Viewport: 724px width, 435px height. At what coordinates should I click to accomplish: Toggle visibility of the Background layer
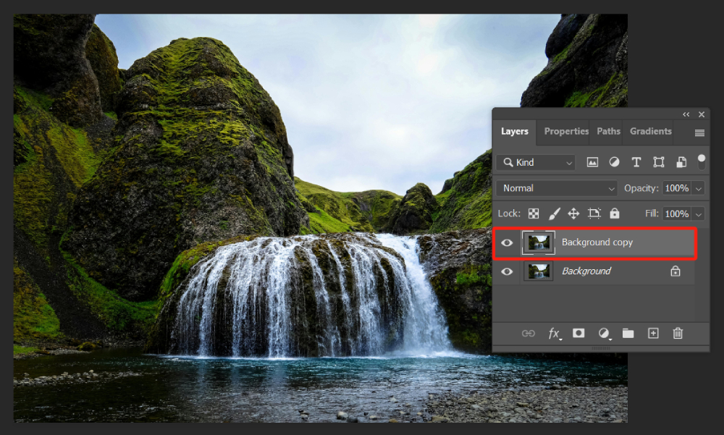[507, 271]
